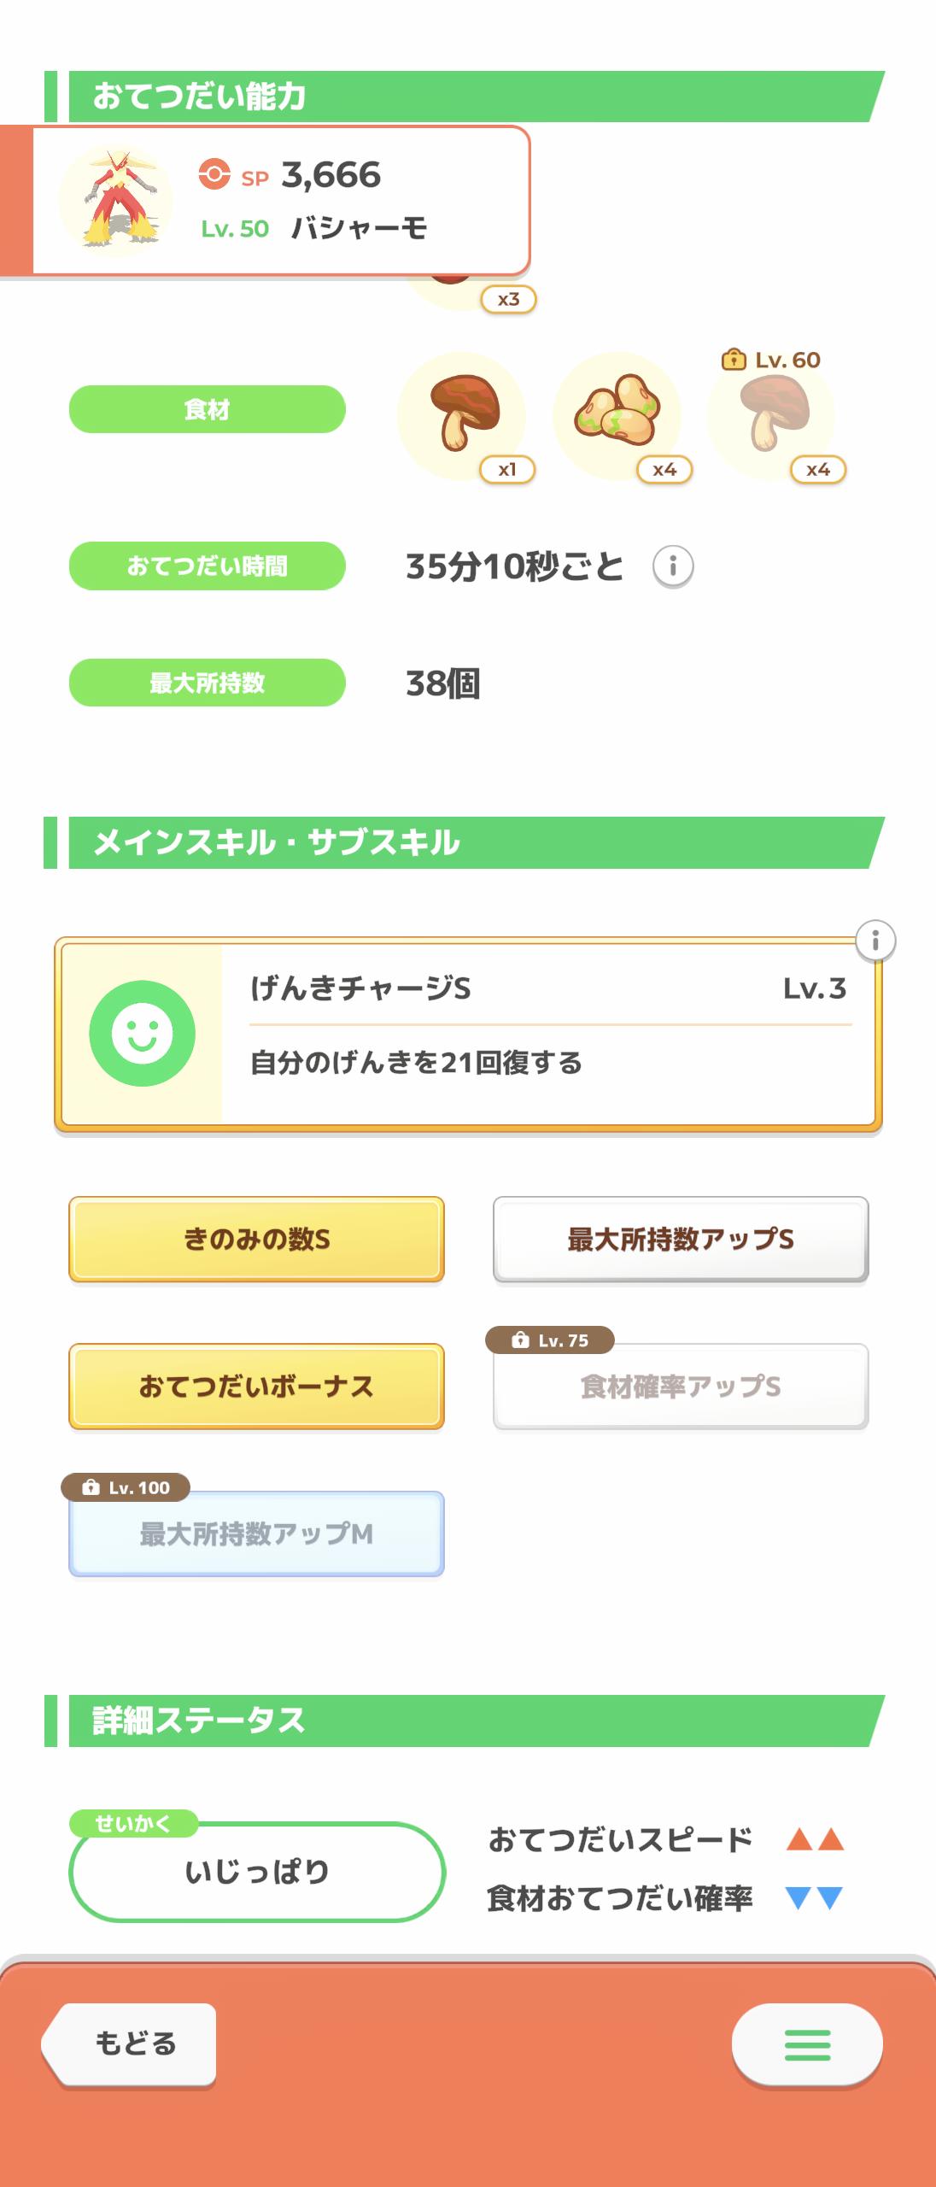Tap the げんきチャージS main skill card
This screenshot has height=2187, width=936.
547,1034
